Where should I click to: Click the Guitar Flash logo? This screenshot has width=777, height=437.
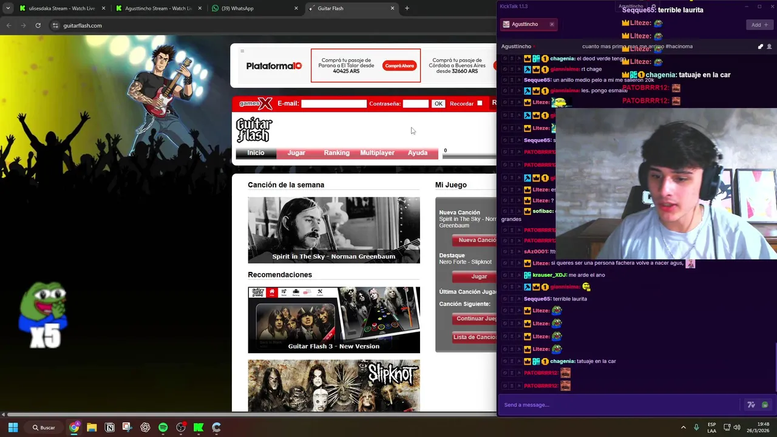pyautogui.click(x=254, y=129)
